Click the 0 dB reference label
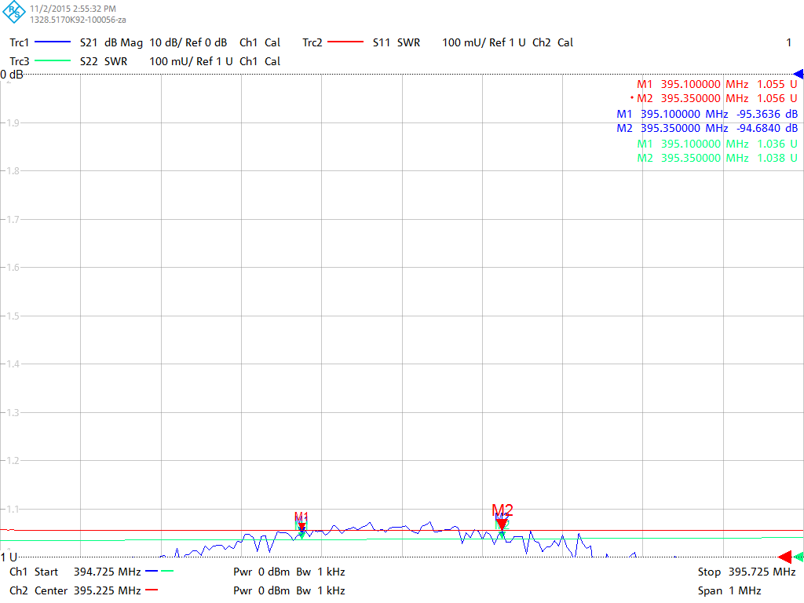 click(x=12, y=75)
